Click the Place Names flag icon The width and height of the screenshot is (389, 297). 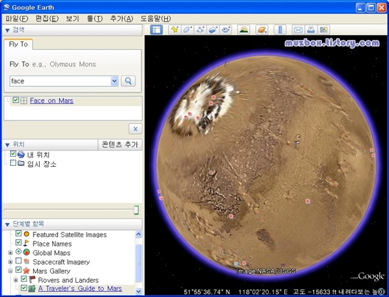(x=26, y=243)
